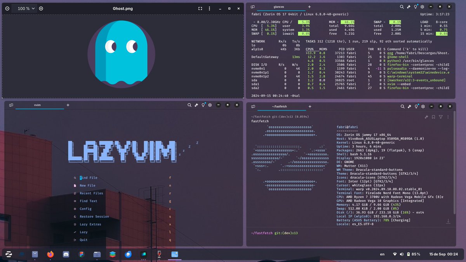
Task: Open Figma from the dock
Action: [x=81, y=254]
